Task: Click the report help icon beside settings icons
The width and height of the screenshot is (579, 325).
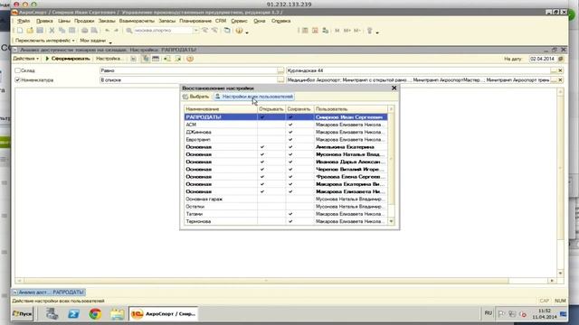Action: tap(190, 59)
